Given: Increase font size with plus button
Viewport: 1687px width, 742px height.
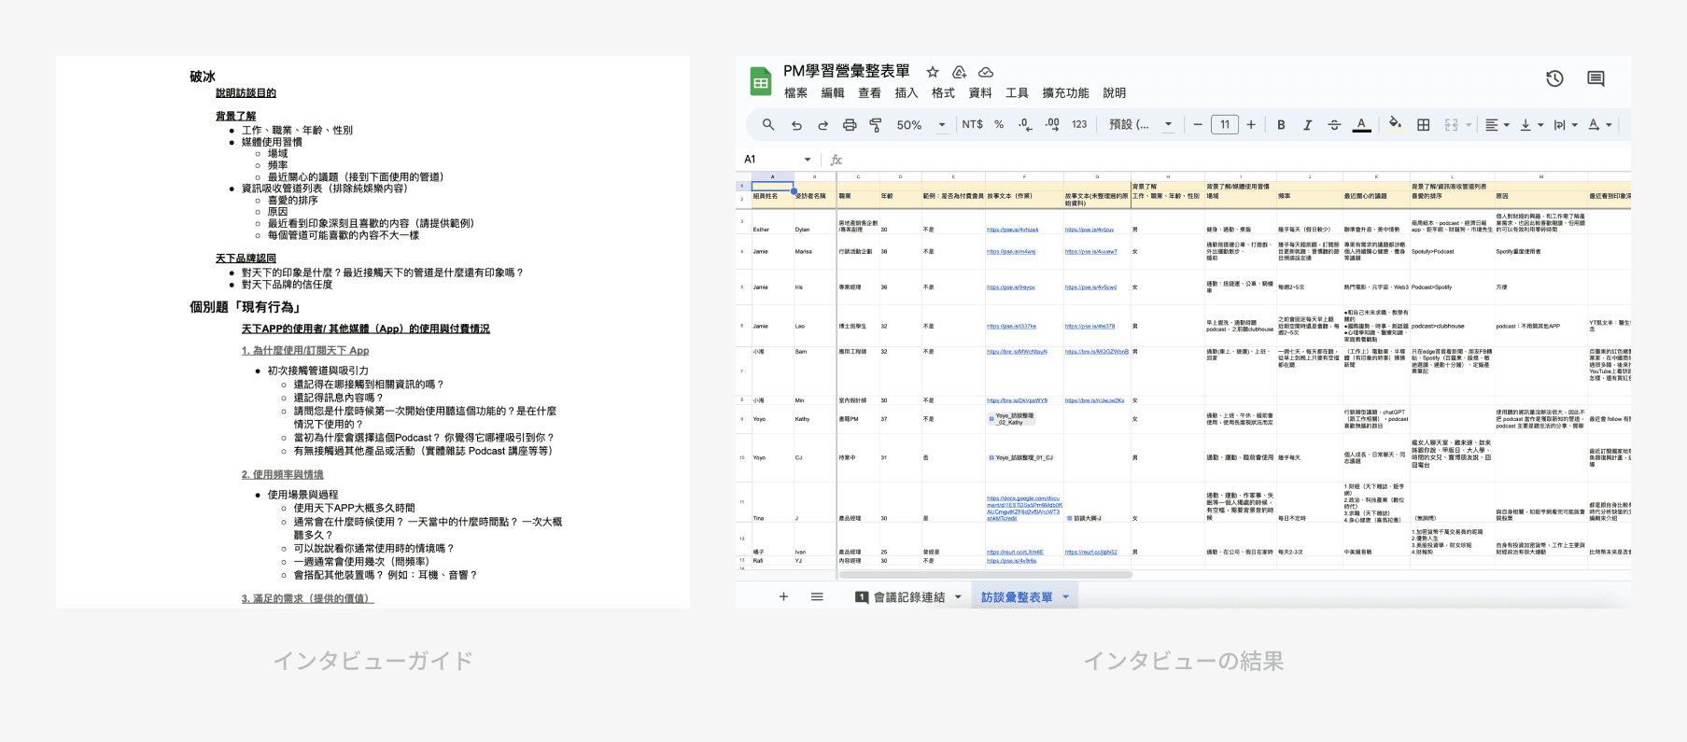Looking at the screenshot, I should point(1251,124).
